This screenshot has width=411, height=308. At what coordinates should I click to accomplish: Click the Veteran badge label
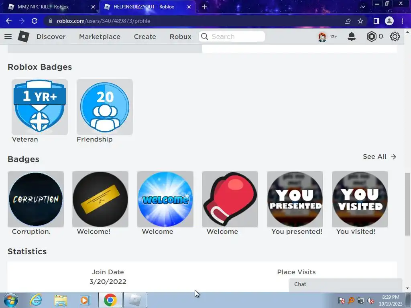point(25,139)
